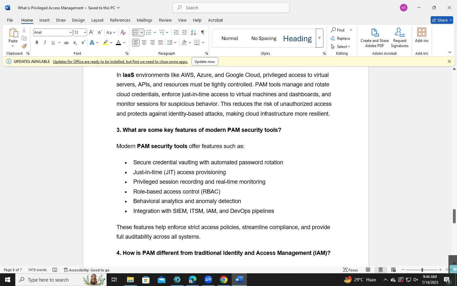The image size is (457, 286).
Task: Click the Paste clipboard icon
Action: [13, 33]
